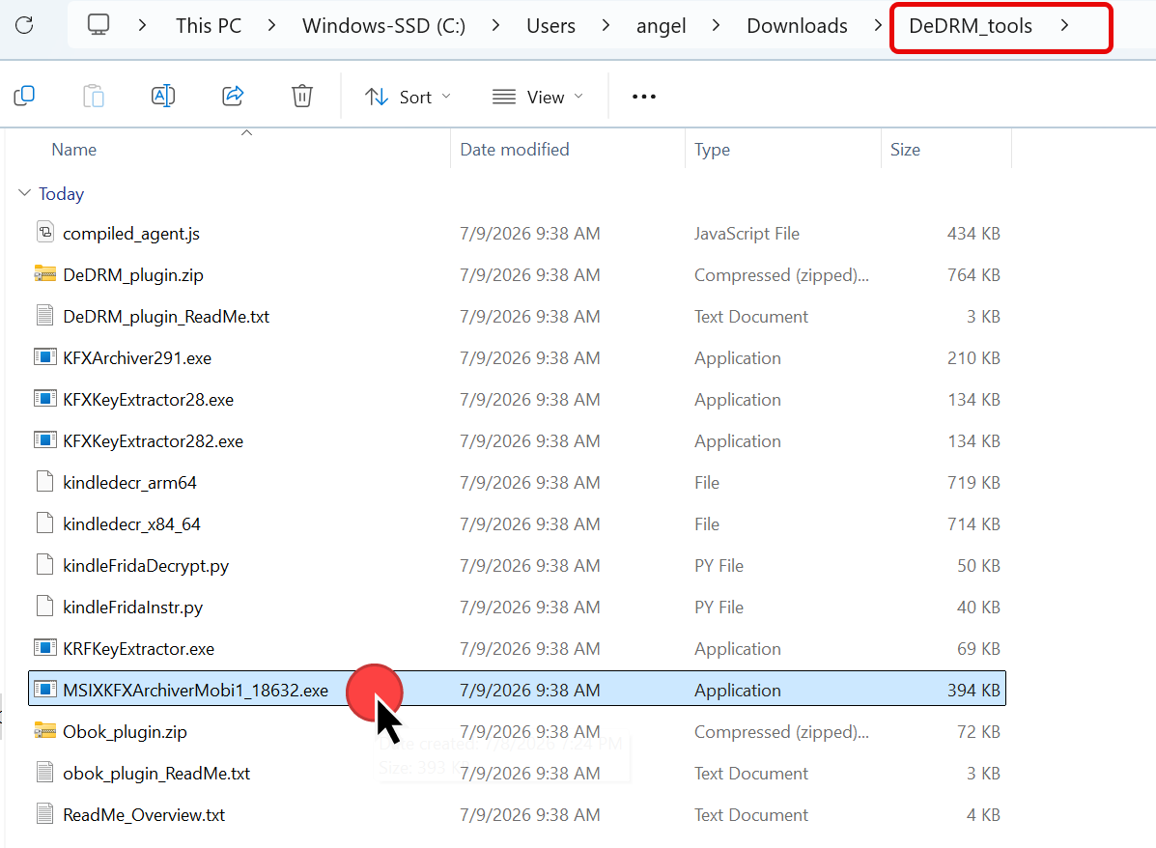This screenshot has height=848, width=1156.
Task: Click the KFXKeyExtractor282.exe application icon
Action: coord(45,440)
